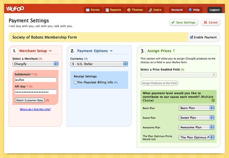Open the Help tab
229x158 pixels.
tap(194, 10)
